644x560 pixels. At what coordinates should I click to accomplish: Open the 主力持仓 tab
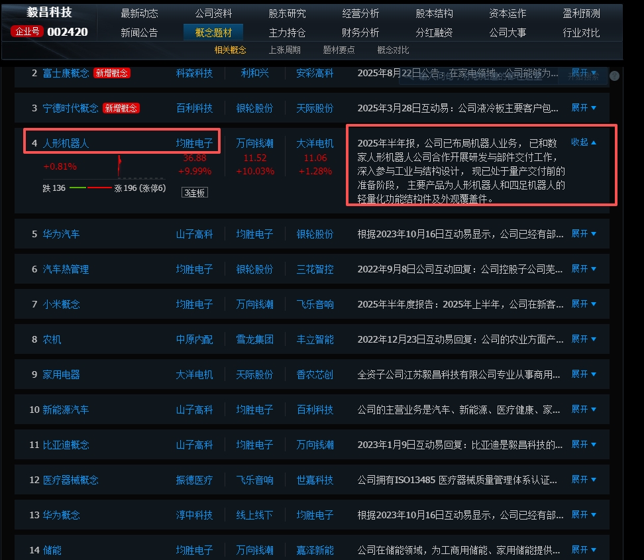click(x=287, y=32)
